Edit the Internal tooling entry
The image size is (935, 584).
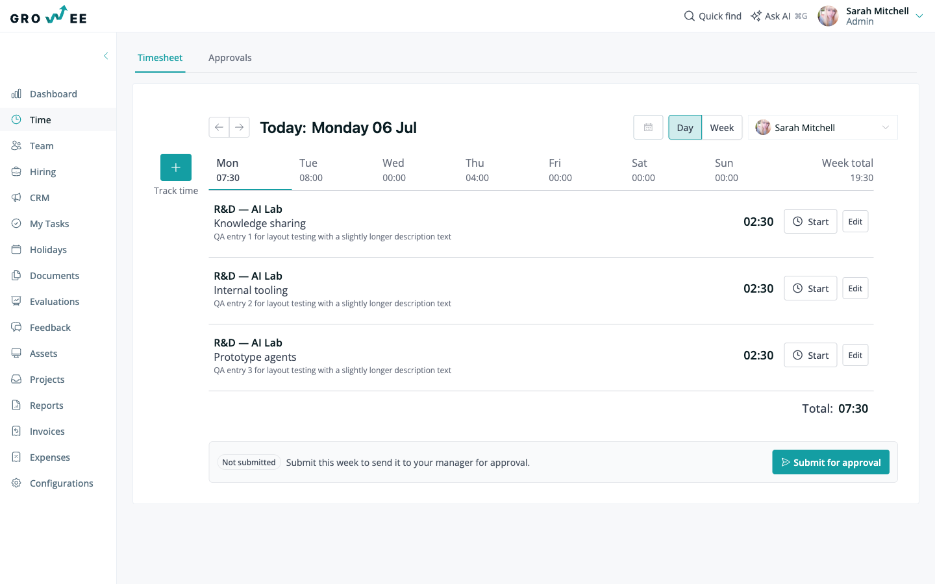[x=855, y=288]
